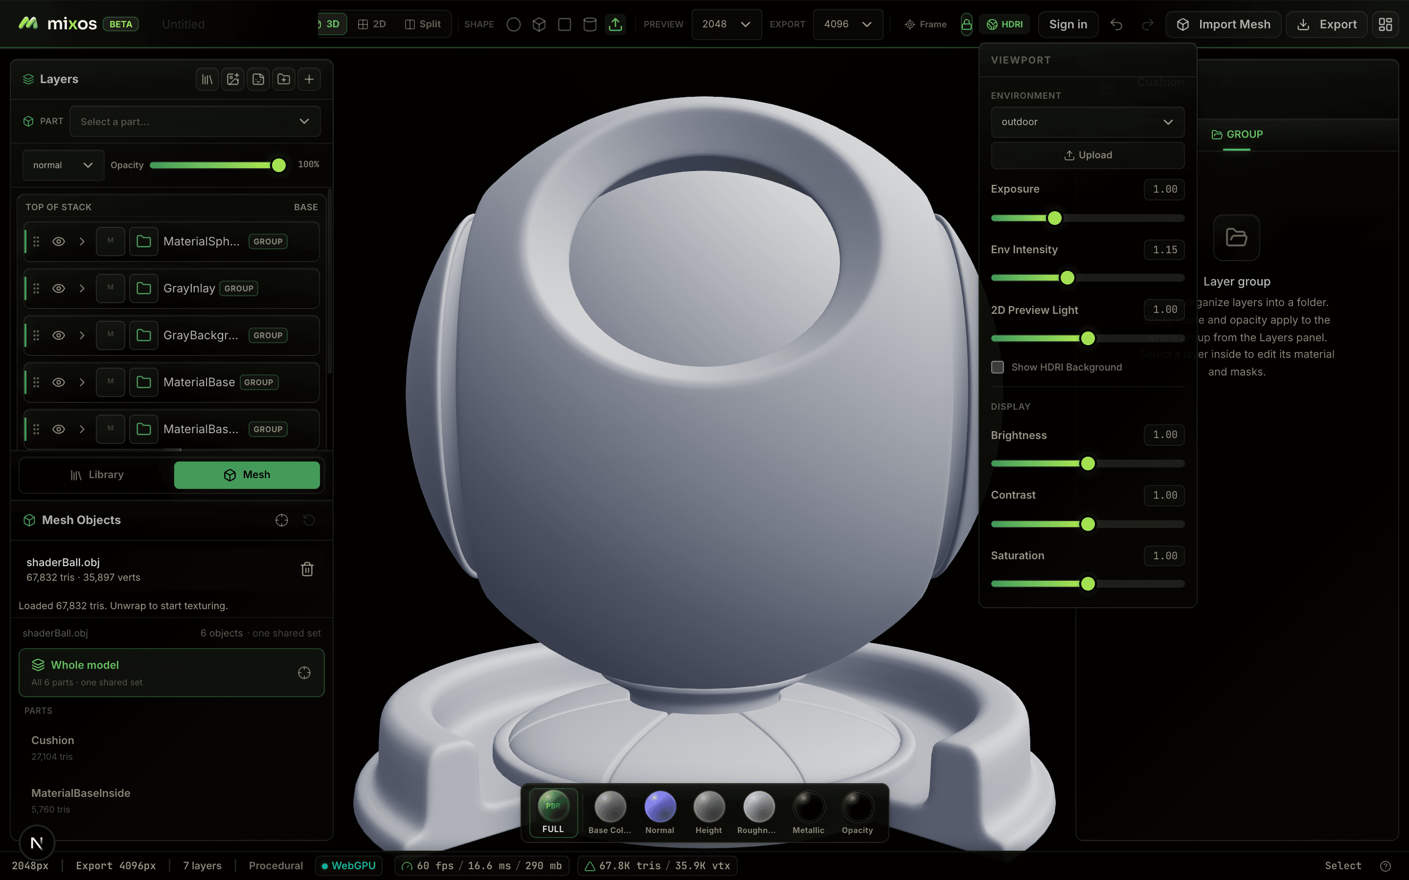Adjust the layer Opacity slider

pos(217,165)
